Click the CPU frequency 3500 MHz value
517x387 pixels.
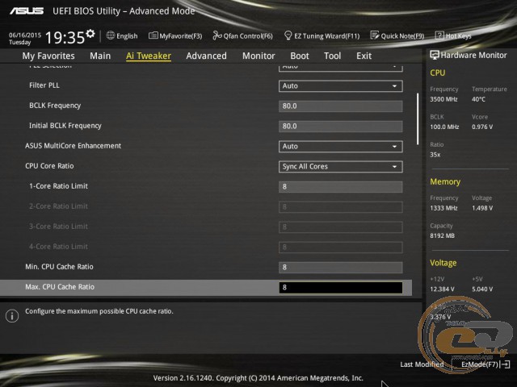coord(443,99)
